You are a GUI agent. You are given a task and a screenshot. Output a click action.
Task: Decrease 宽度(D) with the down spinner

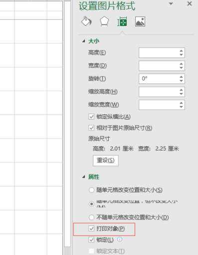(x=181, y=68)
